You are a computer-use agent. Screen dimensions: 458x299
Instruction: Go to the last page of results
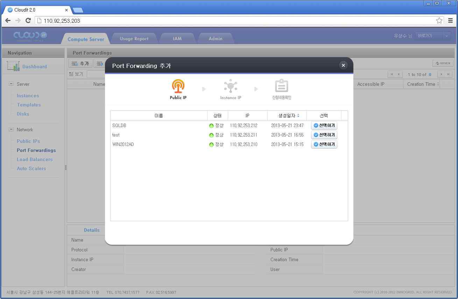tap(449, 74)
